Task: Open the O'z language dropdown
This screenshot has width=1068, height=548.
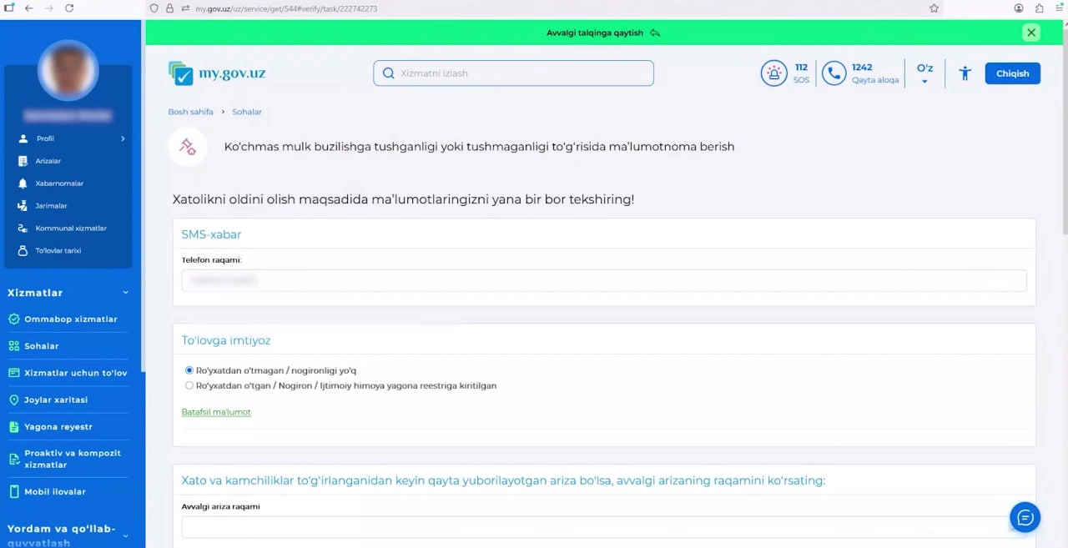Action: point(924,73)
